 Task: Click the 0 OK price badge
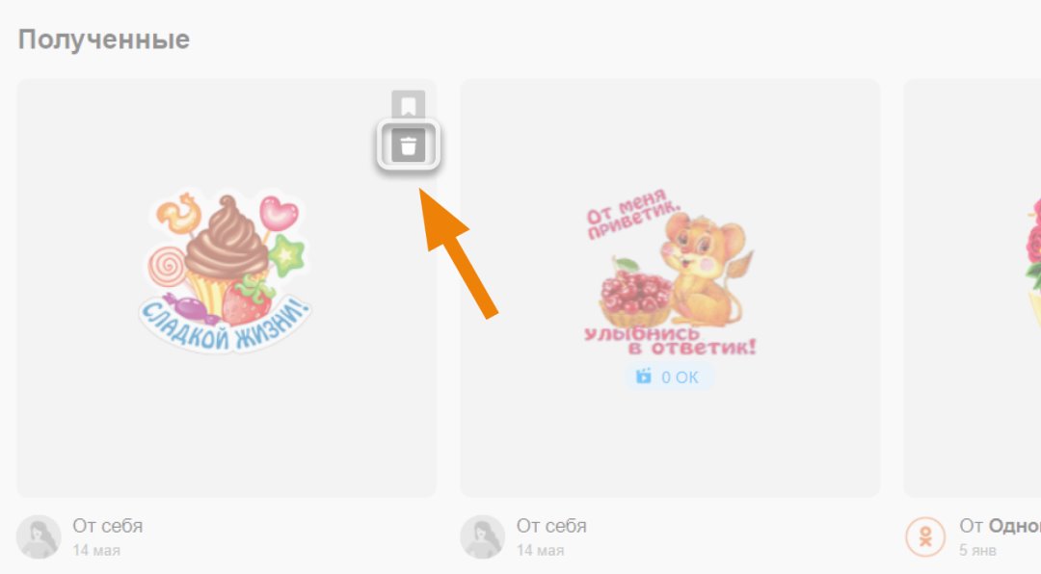(669, 377)
